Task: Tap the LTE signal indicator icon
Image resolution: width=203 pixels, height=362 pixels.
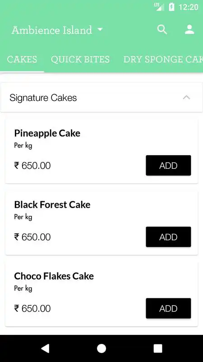Action: (159, 7)
